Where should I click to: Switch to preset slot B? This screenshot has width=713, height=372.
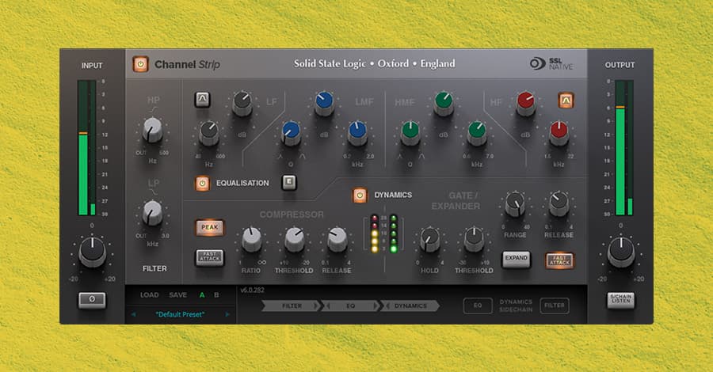pyautogui.click(x=216, y=295)
